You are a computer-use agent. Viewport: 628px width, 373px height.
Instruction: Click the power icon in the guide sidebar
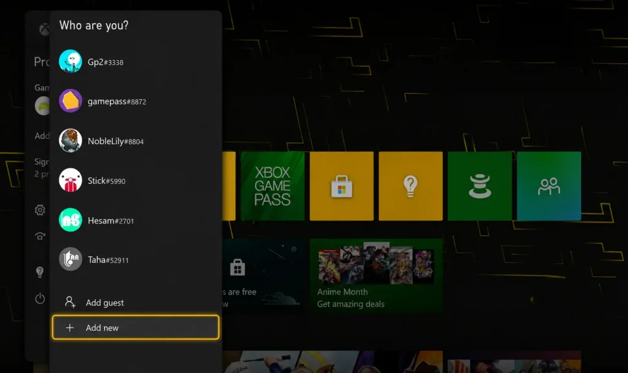(40, 299)
